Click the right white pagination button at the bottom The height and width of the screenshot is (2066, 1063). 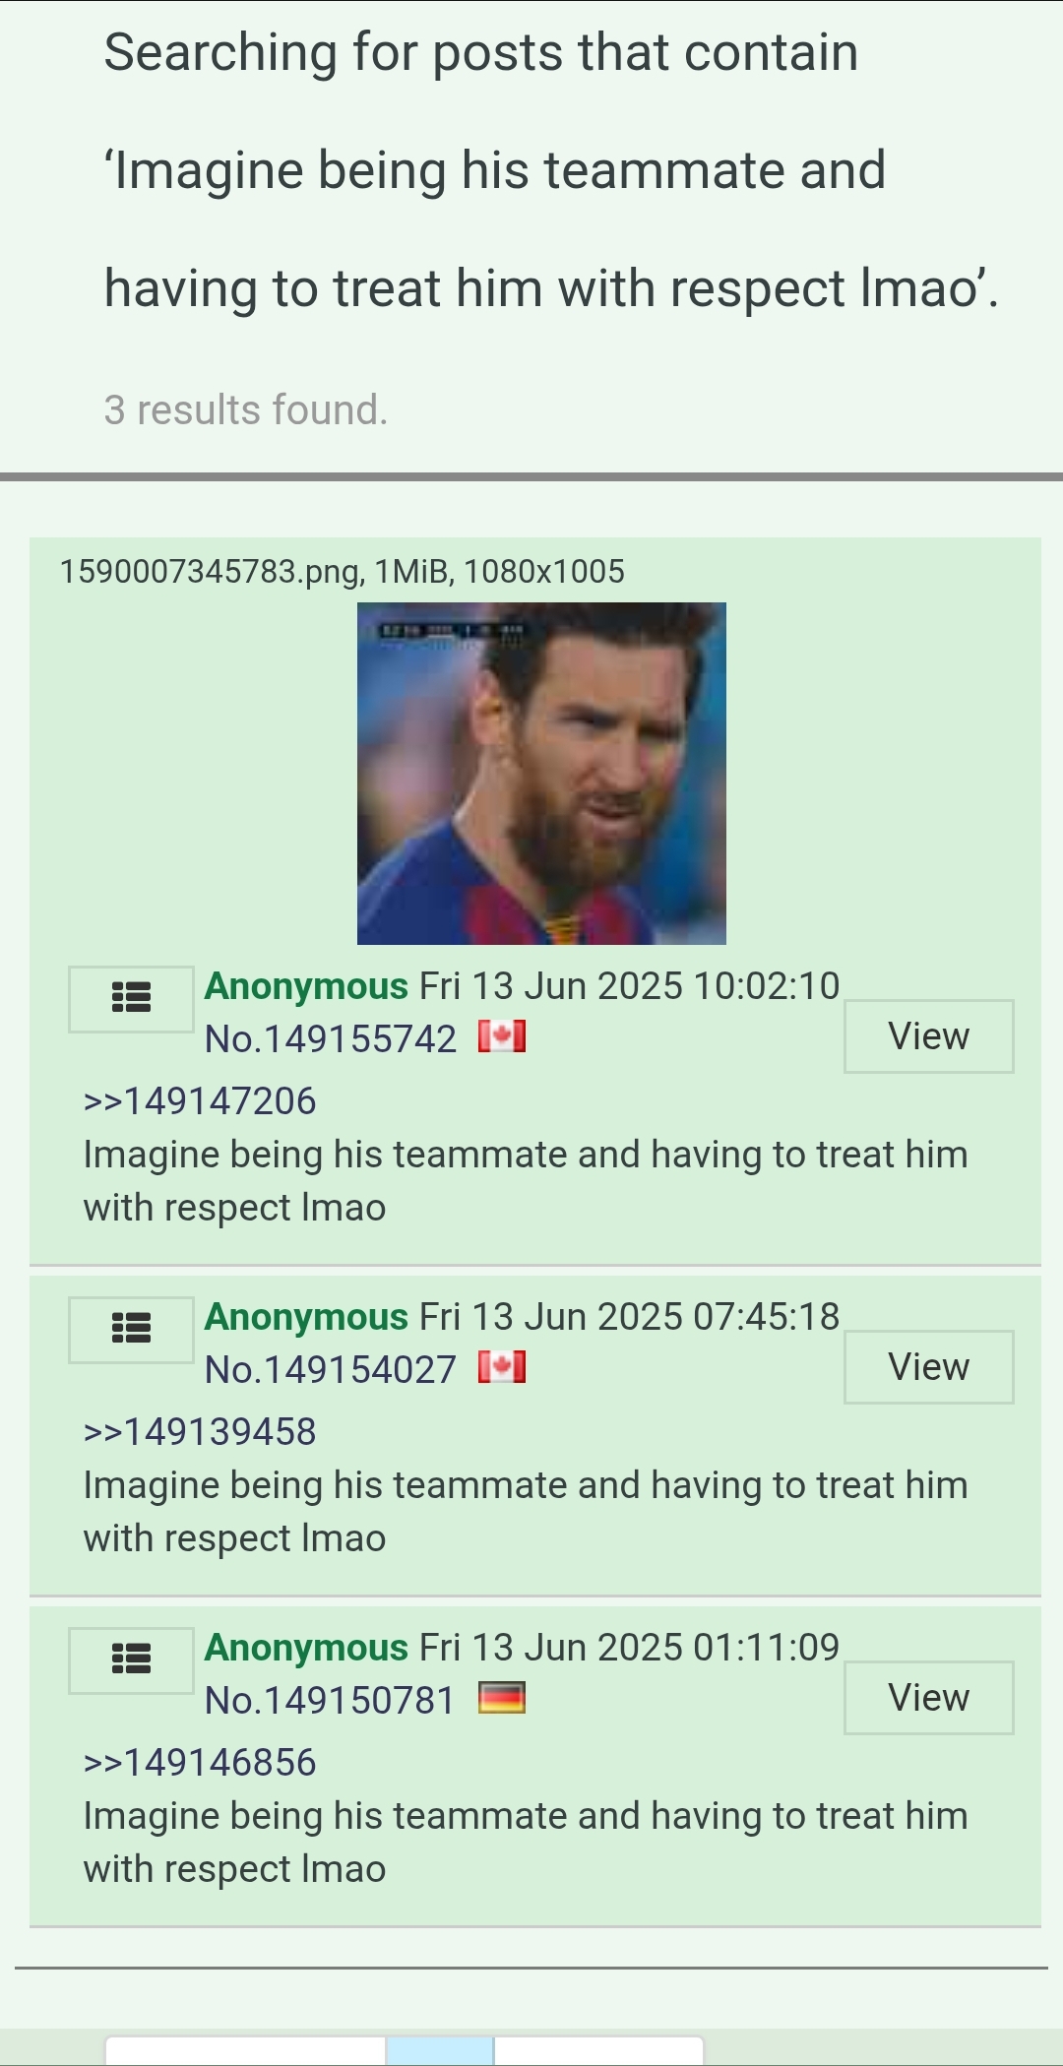click(x=598, y=2051)
